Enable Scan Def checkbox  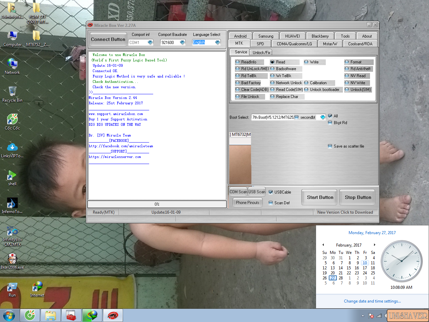tap(271, 203)
